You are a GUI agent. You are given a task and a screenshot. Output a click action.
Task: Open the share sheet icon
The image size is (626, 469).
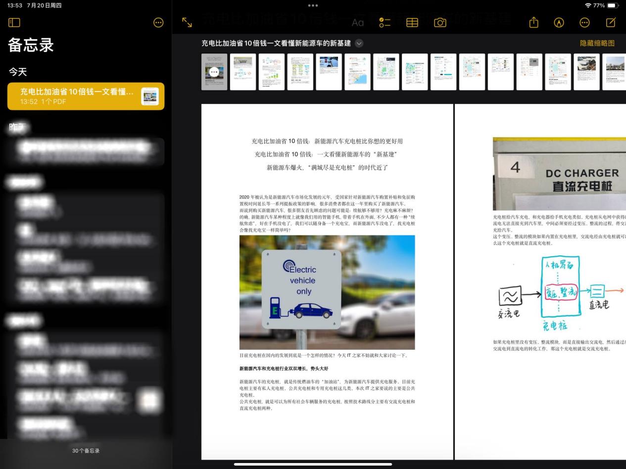pos(533,22)
